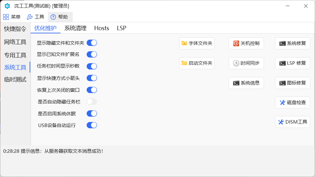Run 图标修复 icon repair
The image size is (315, 177).
coord(293,83)
